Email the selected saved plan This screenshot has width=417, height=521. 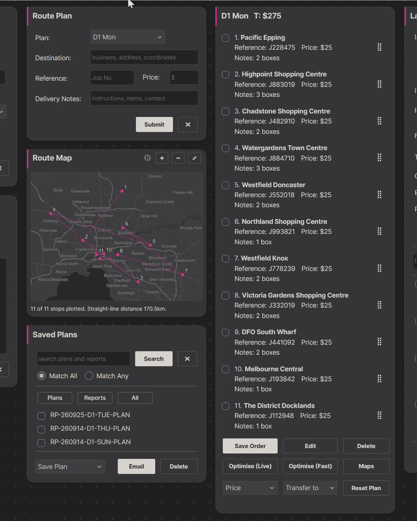click(x=137, y=467)
